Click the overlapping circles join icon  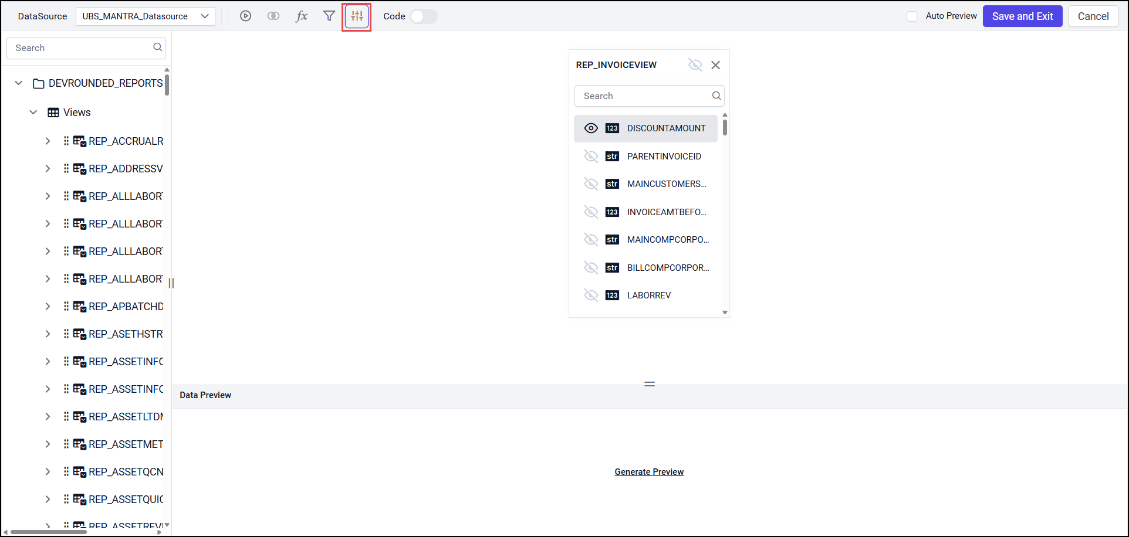[x=273, y=16]
